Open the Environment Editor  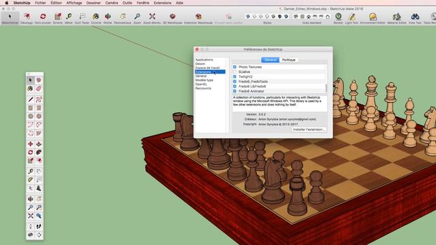coord(373,18)
